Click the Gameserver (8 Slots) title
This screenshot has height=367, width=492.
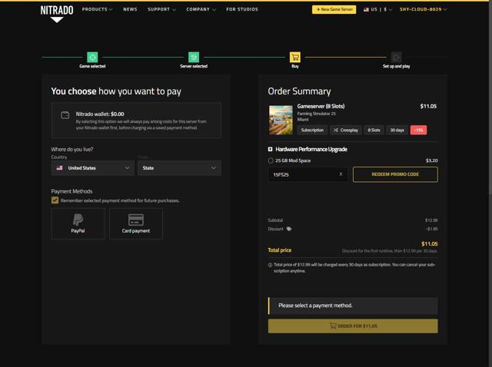[x=321, y=106]
